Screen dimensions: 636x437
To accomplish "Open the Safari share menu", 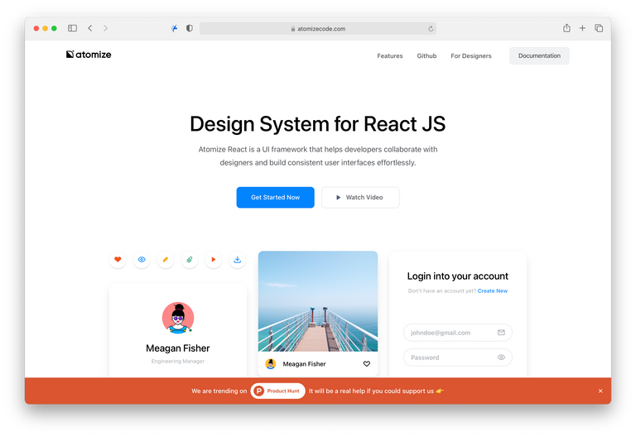I will pyautogui.click(x=566, y=27).
